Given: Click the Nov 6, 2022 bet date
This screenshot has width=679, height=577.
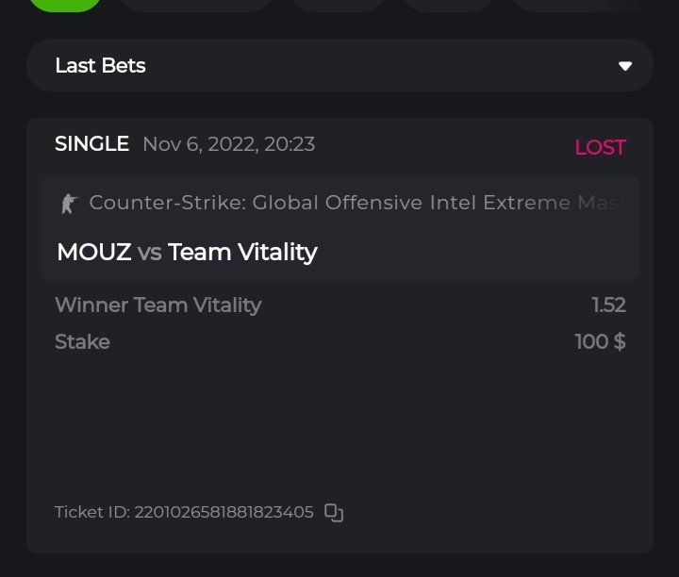Looking at the screenshot, I should [x=228, y=144].
